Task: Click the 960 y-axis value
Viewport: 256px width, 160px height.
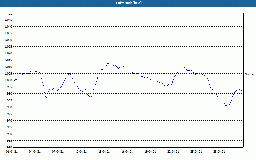Action: point(10,134)
